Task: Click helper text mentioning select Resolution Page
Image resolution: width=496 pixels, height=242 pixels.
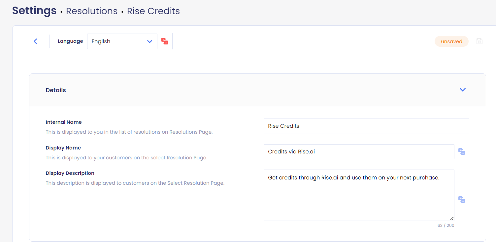Action: click(126, 158)
